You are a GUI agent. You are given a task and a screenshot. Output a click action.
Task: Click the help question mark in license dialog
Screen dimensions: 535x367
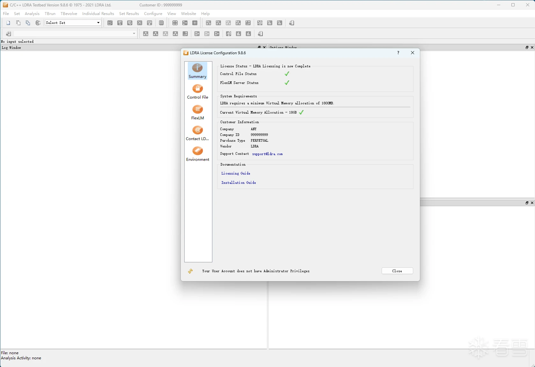pyautogui.click(x=398, y=53)
